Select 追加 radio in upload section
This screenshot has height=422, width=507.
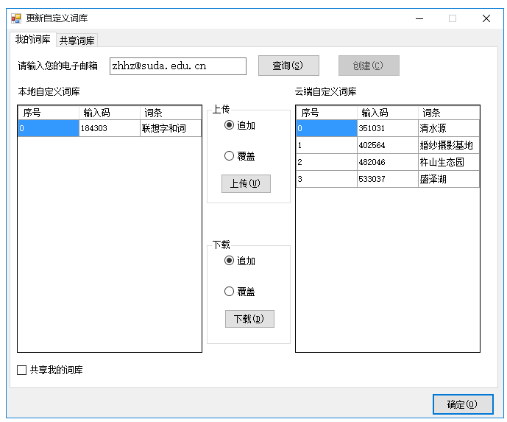tap(230, 125)
